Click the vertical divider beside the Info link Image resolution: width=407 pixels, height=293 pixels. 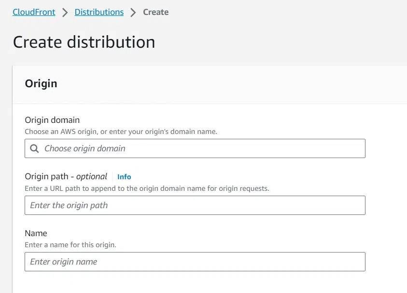tap(112, 177)
